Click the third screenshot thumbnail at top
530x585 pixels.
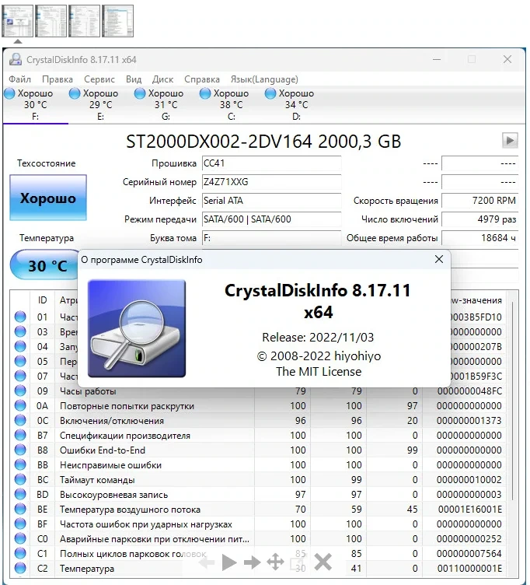coord(84,21)
